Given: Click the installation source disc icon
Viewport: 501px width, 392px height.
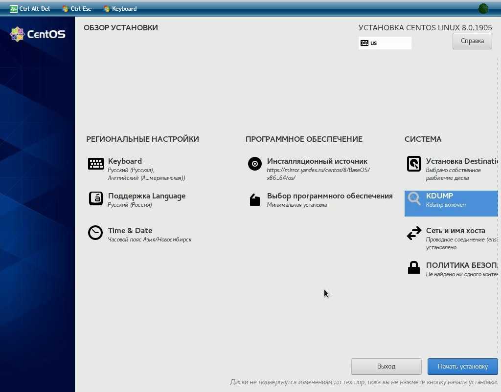Looking at the screenshot, I should (254, 164).
